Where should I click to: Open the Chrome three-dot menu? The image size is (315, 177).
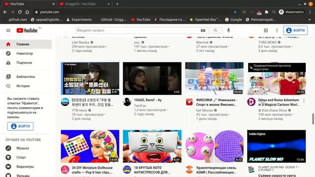(310, 12)
